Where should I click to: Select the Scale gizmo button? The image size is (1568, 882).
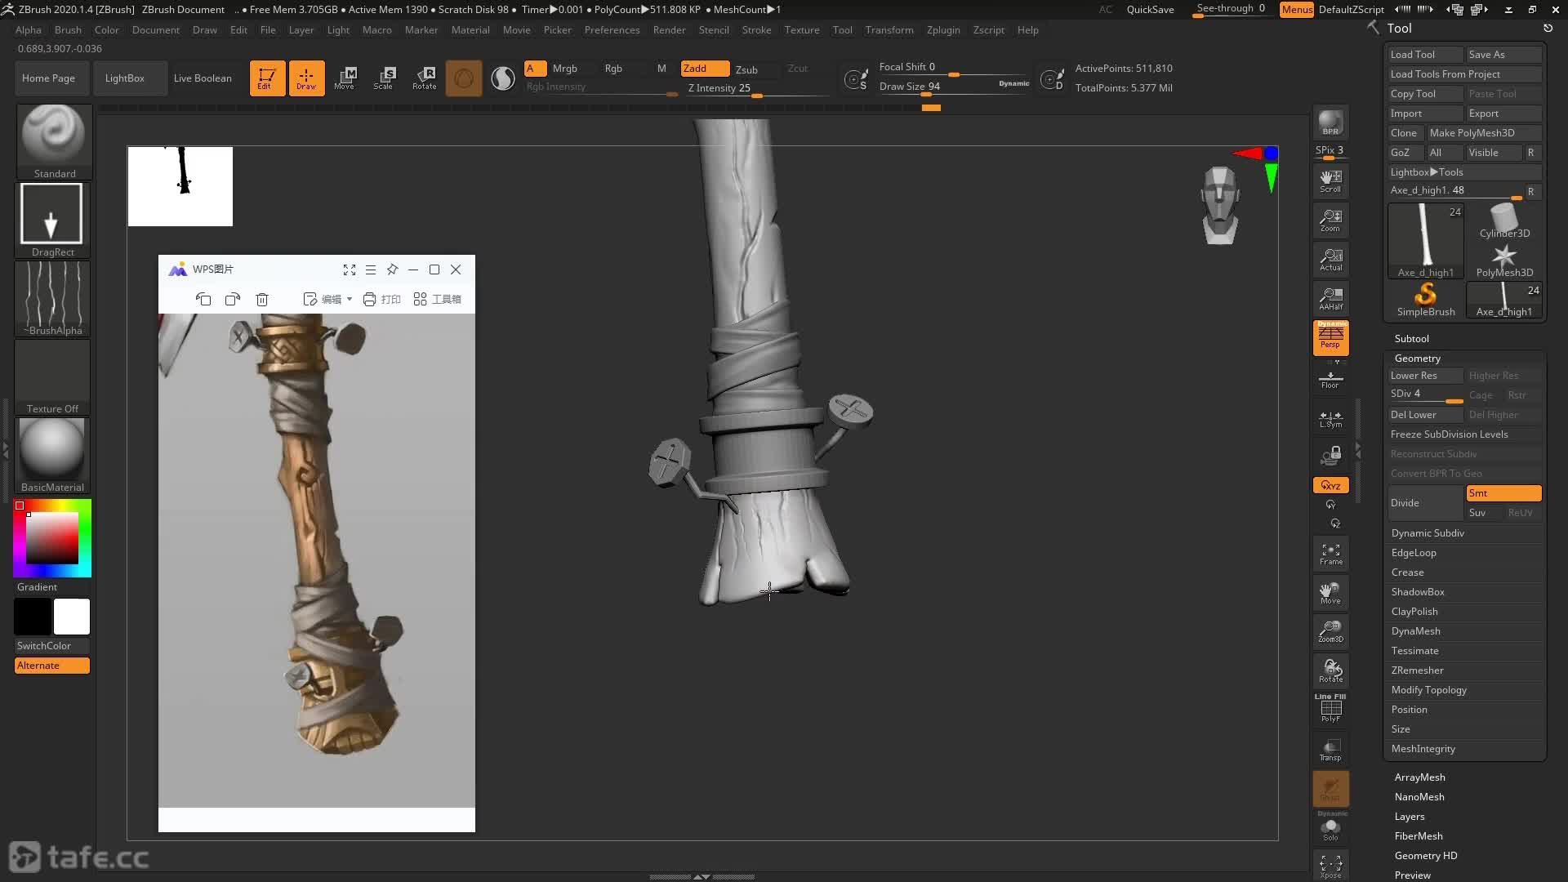[x=385, y=78]
